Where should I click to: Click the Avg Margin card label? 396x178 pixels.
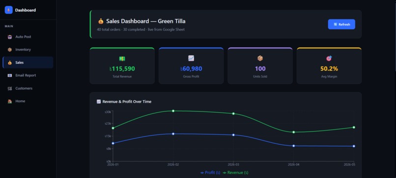pos(329,76)
